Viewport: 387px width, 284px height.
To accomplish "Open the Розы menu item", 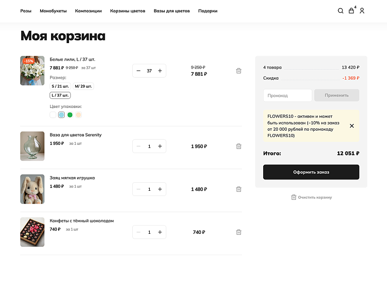I will (26, 10).
